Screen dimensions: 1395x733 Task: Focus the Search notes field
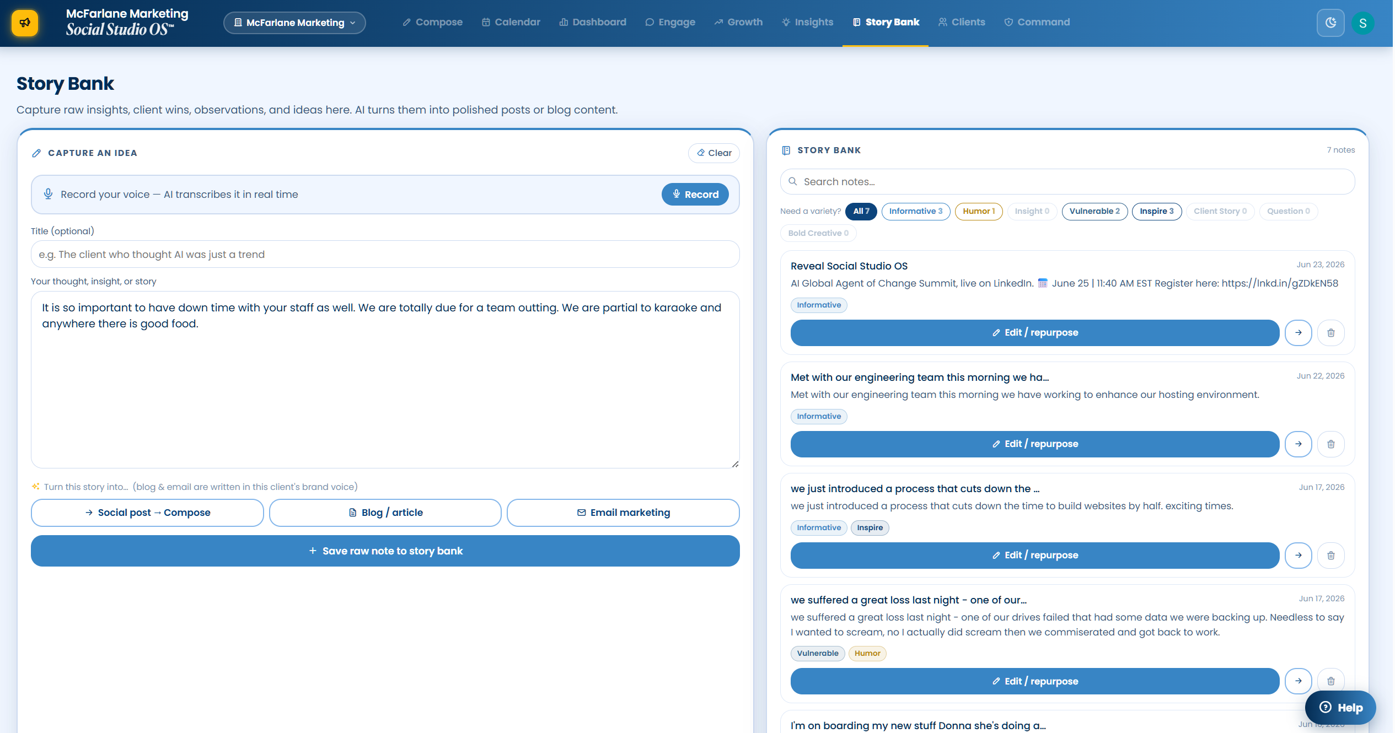pos(1067,181)
